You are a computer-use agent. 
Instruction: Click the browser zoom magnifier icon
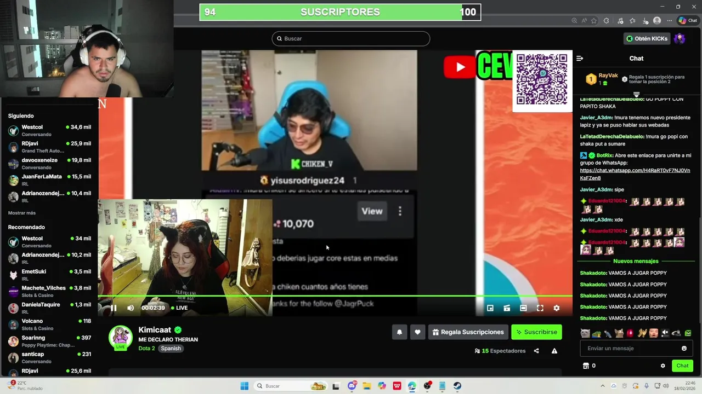point(574,21)
